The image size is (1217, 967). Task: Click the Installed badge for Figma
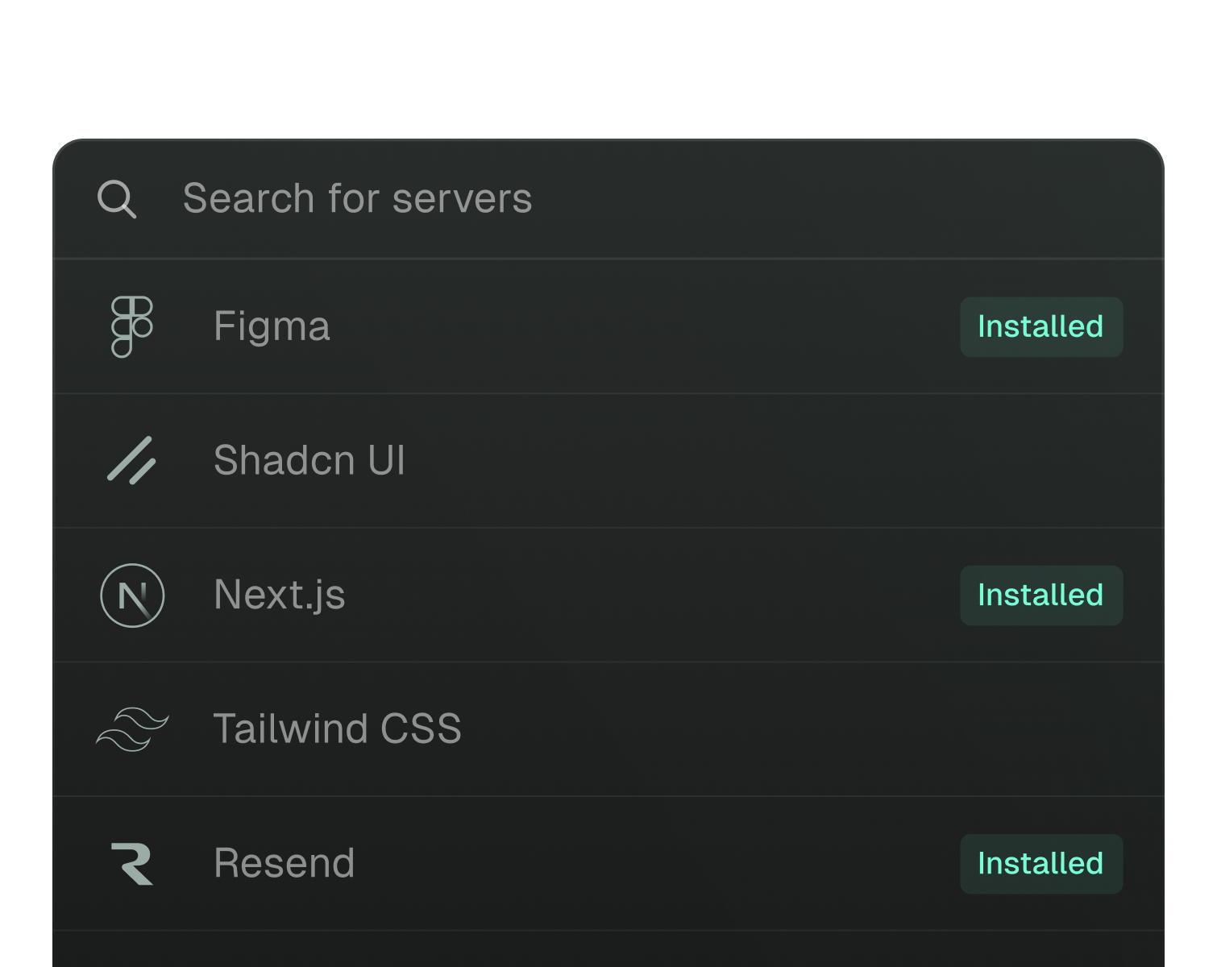[1040, 327]
